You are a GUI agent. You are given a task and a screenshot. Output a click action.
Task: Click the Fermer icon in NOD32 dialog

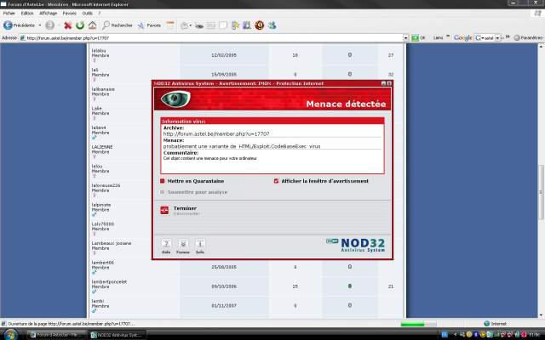click(x=183, y=245)
